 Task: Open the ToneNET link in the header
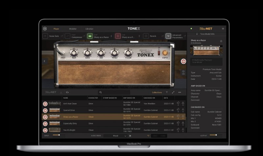(x=206, y=29)
